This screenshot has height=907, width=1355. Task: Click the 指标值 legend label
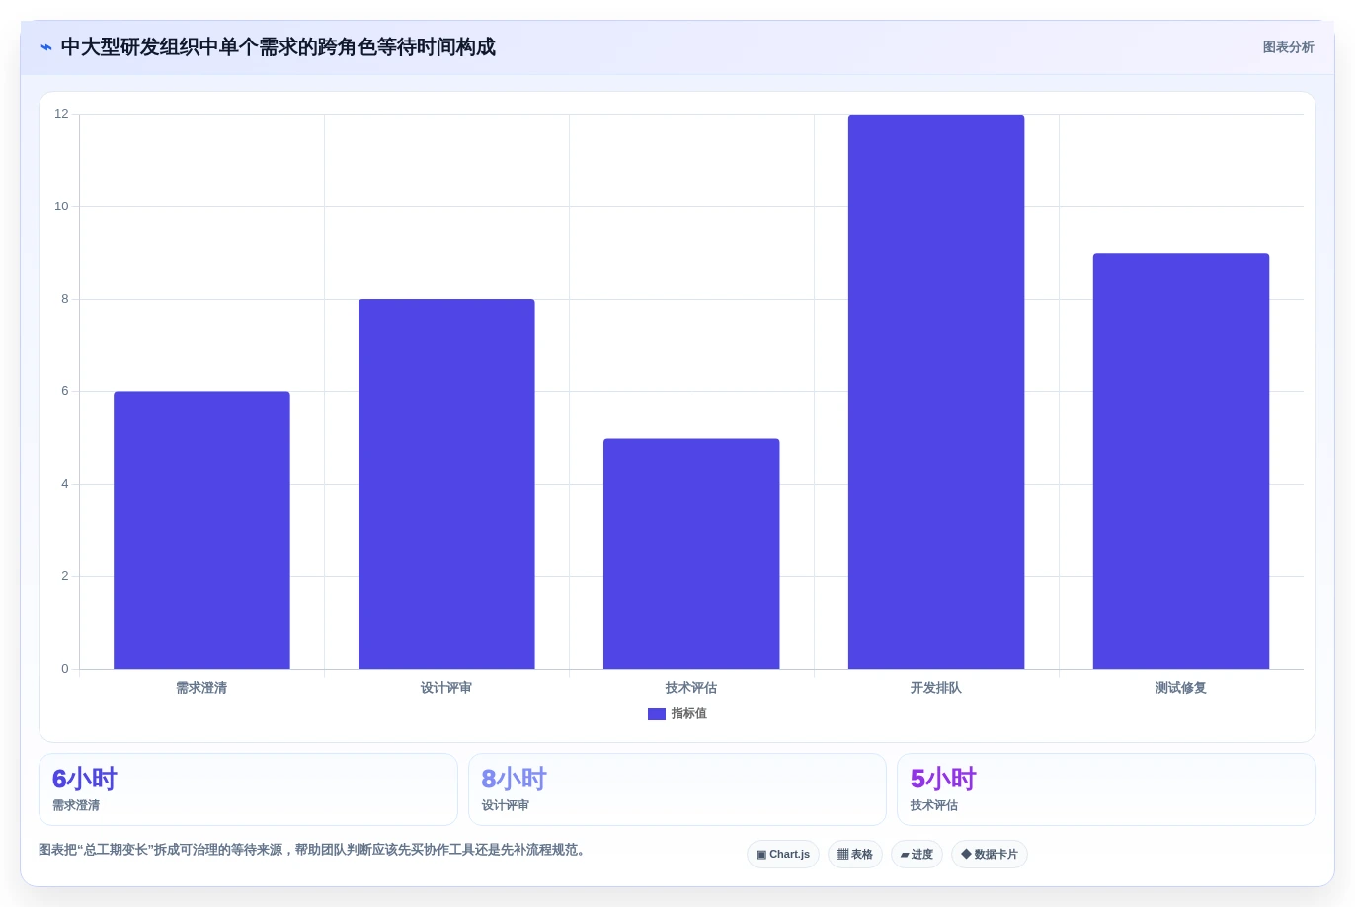pos(689,714)
